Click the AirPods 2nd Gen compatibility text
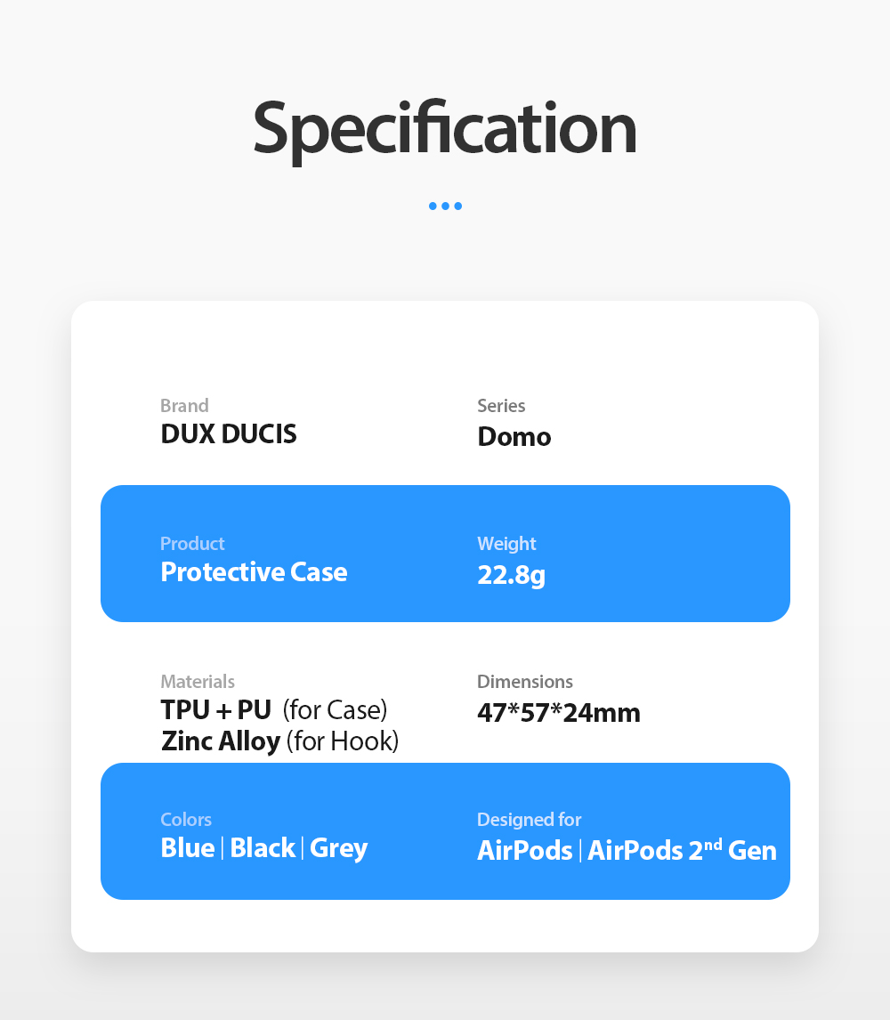 point(682,850)
